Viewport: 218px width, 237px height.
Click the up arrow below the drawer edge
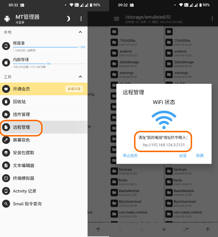[98, 229]
